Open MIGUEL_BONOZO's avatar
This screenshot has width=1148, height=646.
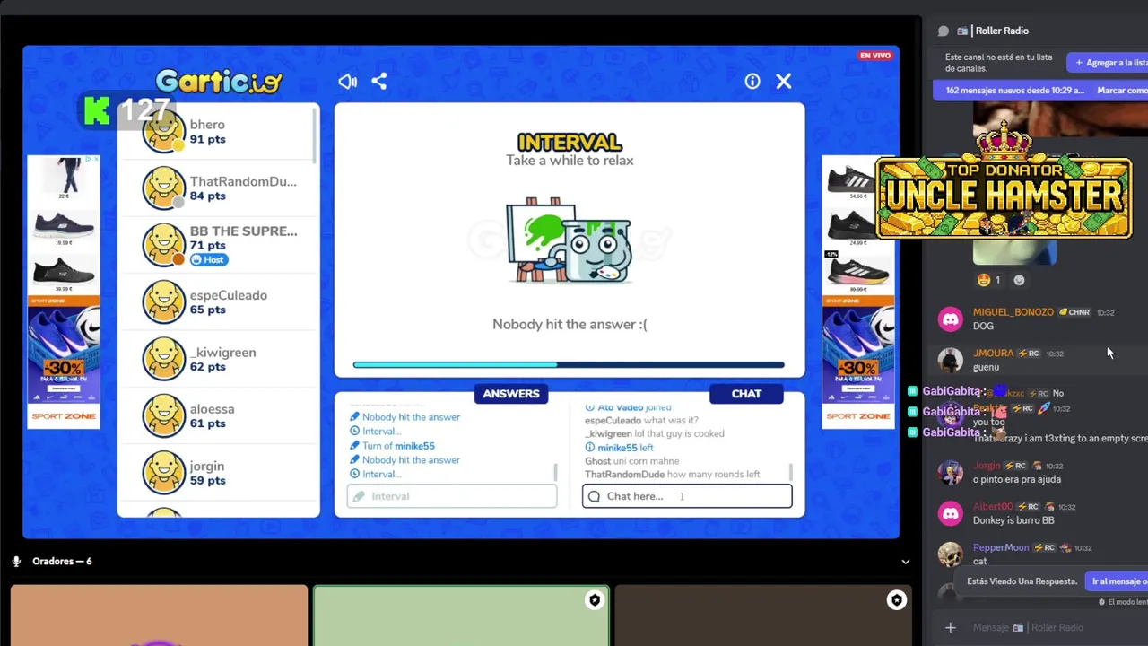pos(950,319)
